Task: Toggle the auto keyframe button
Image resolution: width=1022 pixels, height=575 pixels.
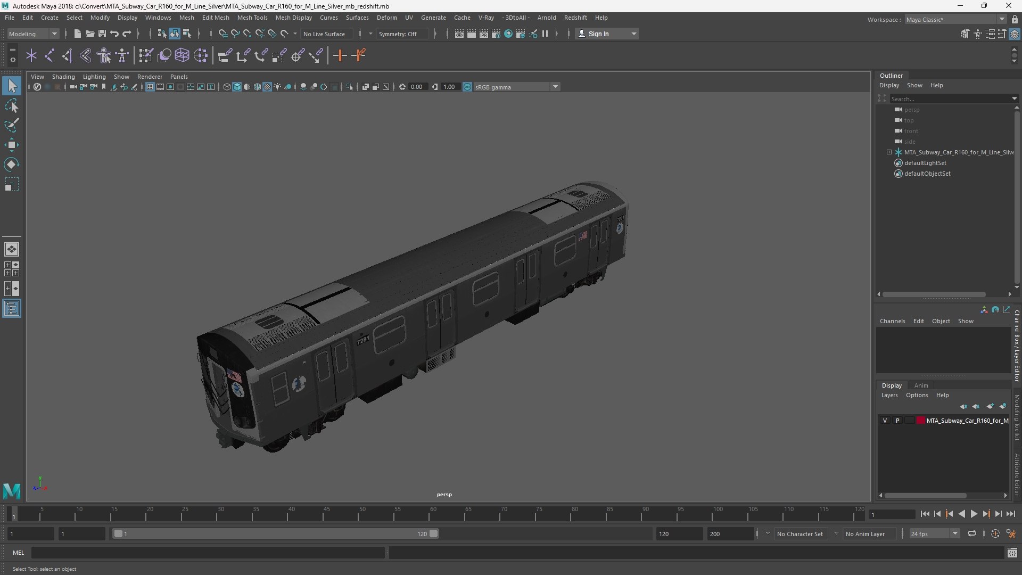Action: [x=995, y=533]
